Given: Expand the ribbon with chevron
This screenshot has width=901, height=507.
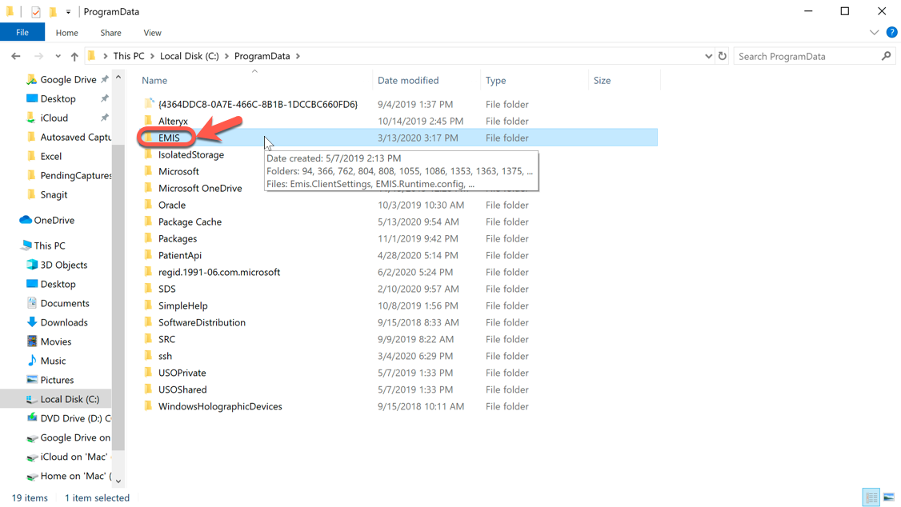Looking at the screenshot, I should tap(874, 32).
